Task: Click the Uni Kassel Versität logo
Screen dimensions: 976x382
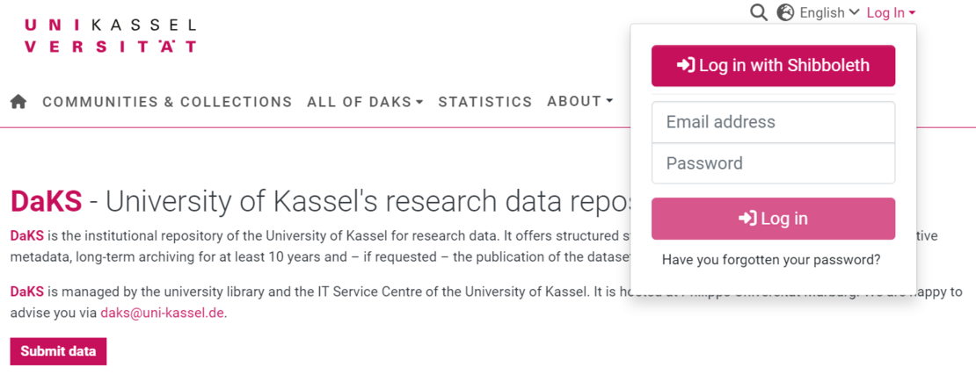Action: [110, 36]
